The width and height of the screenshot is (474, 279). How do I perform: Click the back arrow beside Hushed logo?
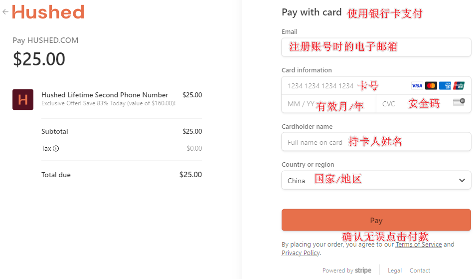point(5,12)
